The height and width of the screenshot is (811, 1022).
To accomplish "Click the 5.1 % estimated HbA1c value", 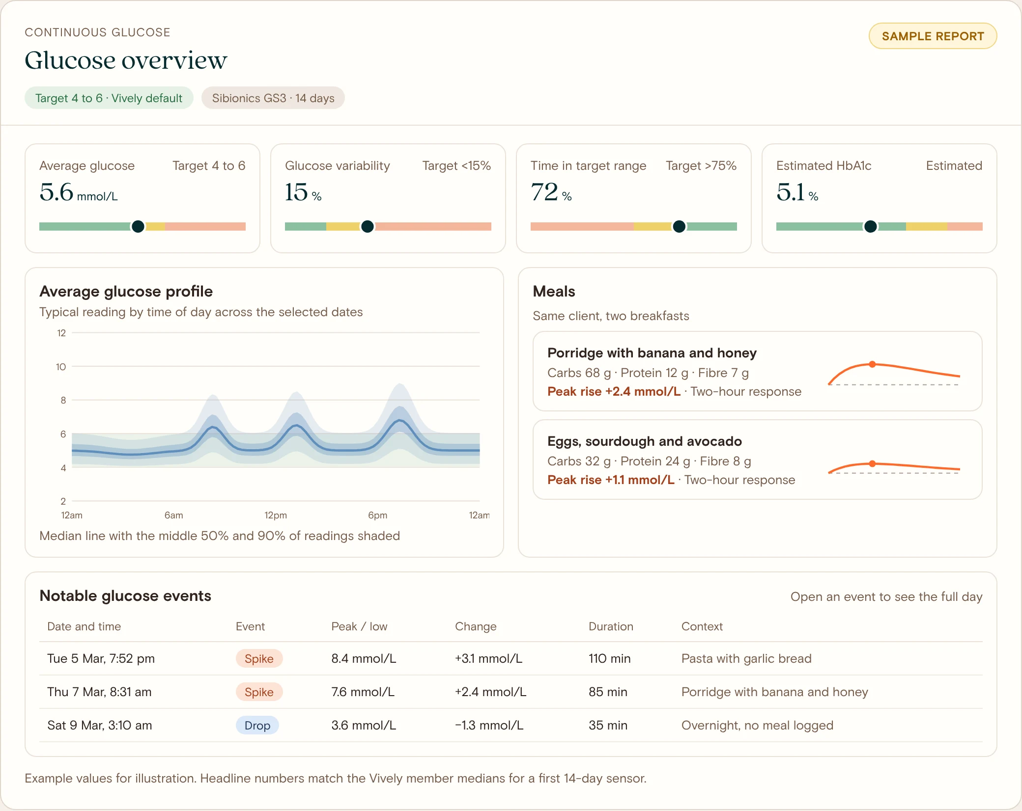I will [x=797, y=192].
